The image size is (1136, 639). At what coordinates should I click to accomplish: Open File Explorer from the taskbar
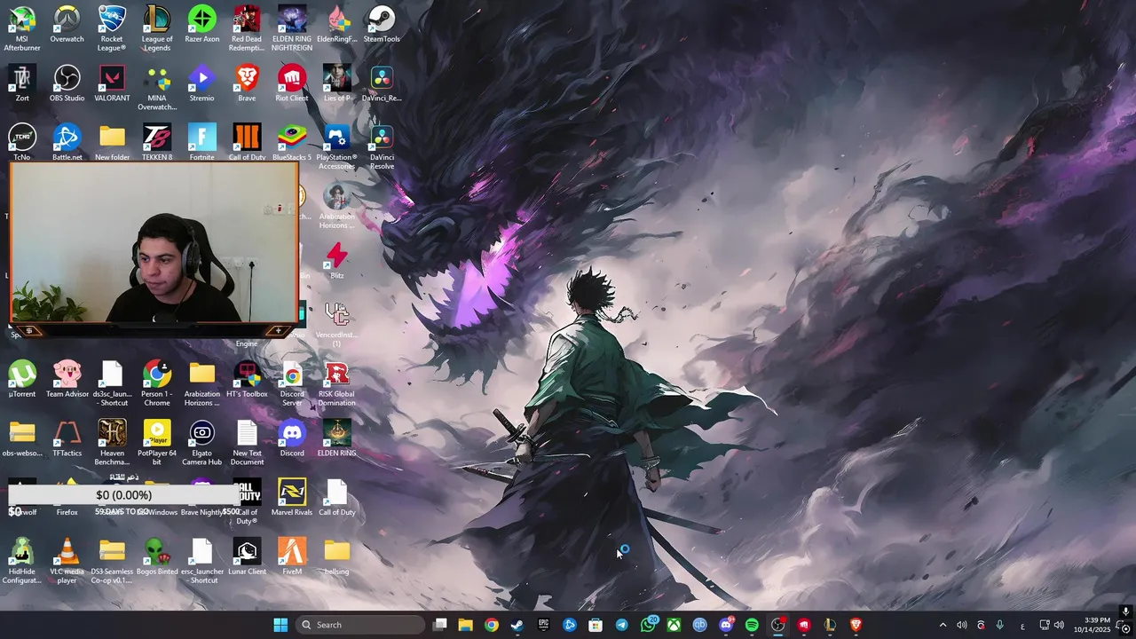click(x=465, y=625)
